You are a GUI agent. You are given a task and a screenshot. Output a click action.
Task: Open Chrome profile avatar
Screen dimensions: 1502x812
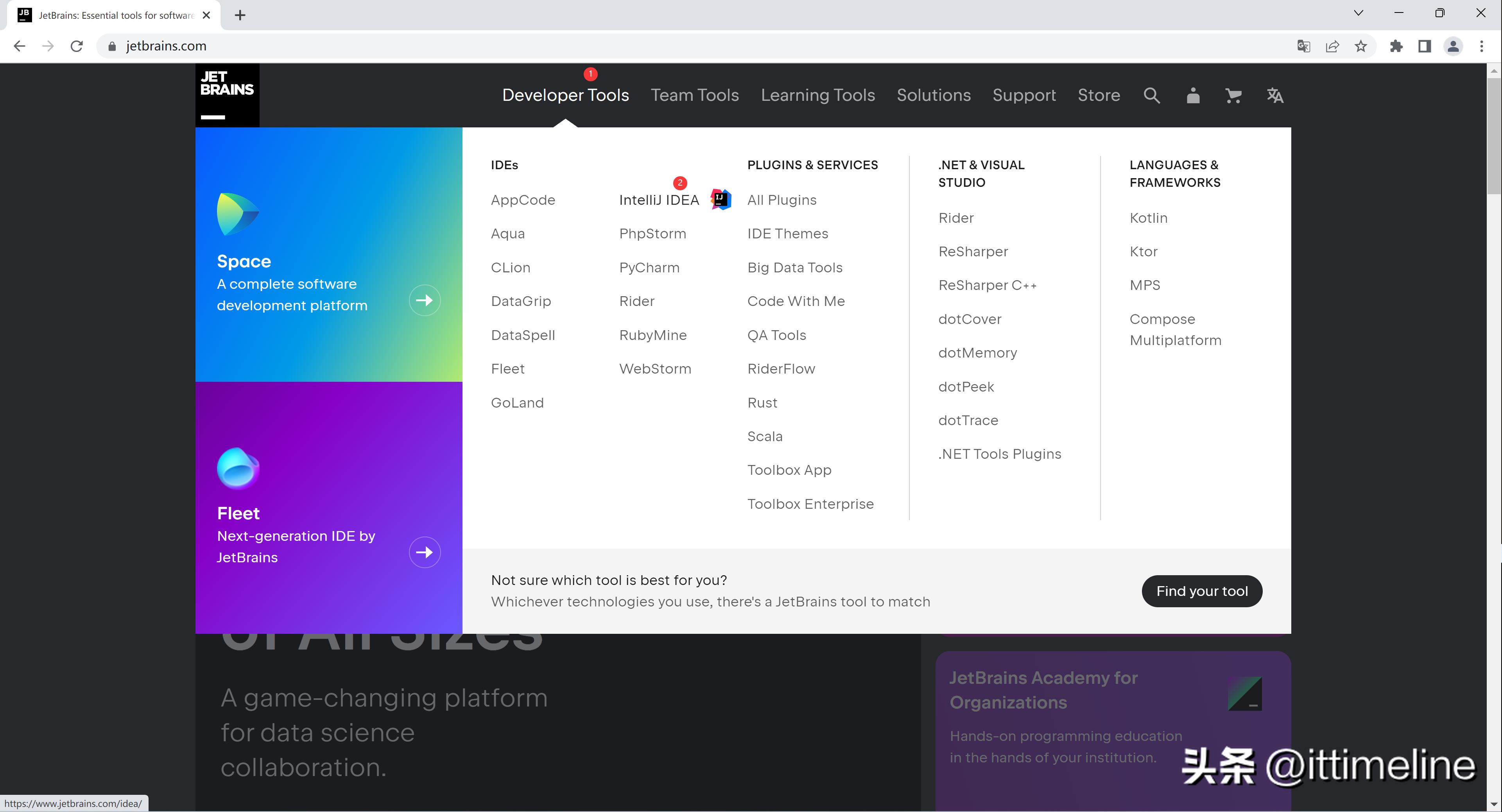tap(1453, 46)
